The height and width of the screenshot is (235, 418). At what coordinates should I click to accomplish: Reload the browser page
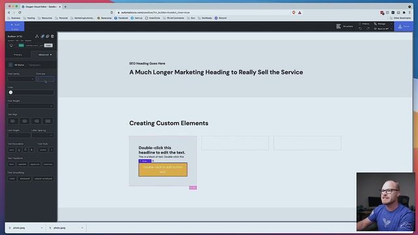tap(20, 12)
